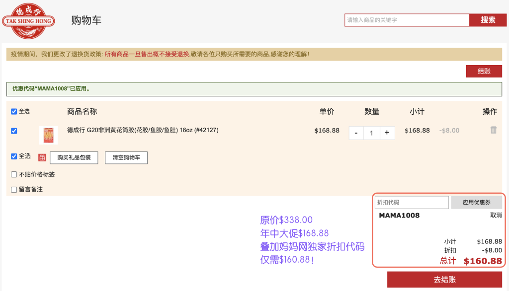Click the 小计 column header
The image size is (509, 291).
[x=417, y=112]
